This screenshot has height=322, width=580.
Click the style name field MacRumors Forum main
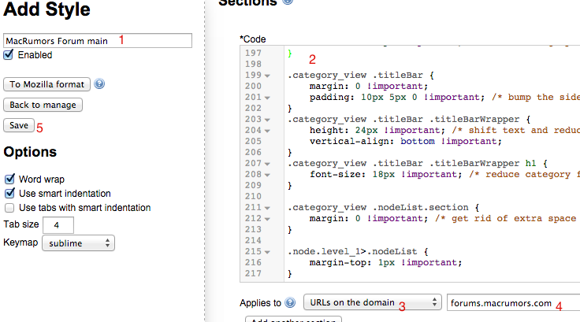[x=98, y=41]
